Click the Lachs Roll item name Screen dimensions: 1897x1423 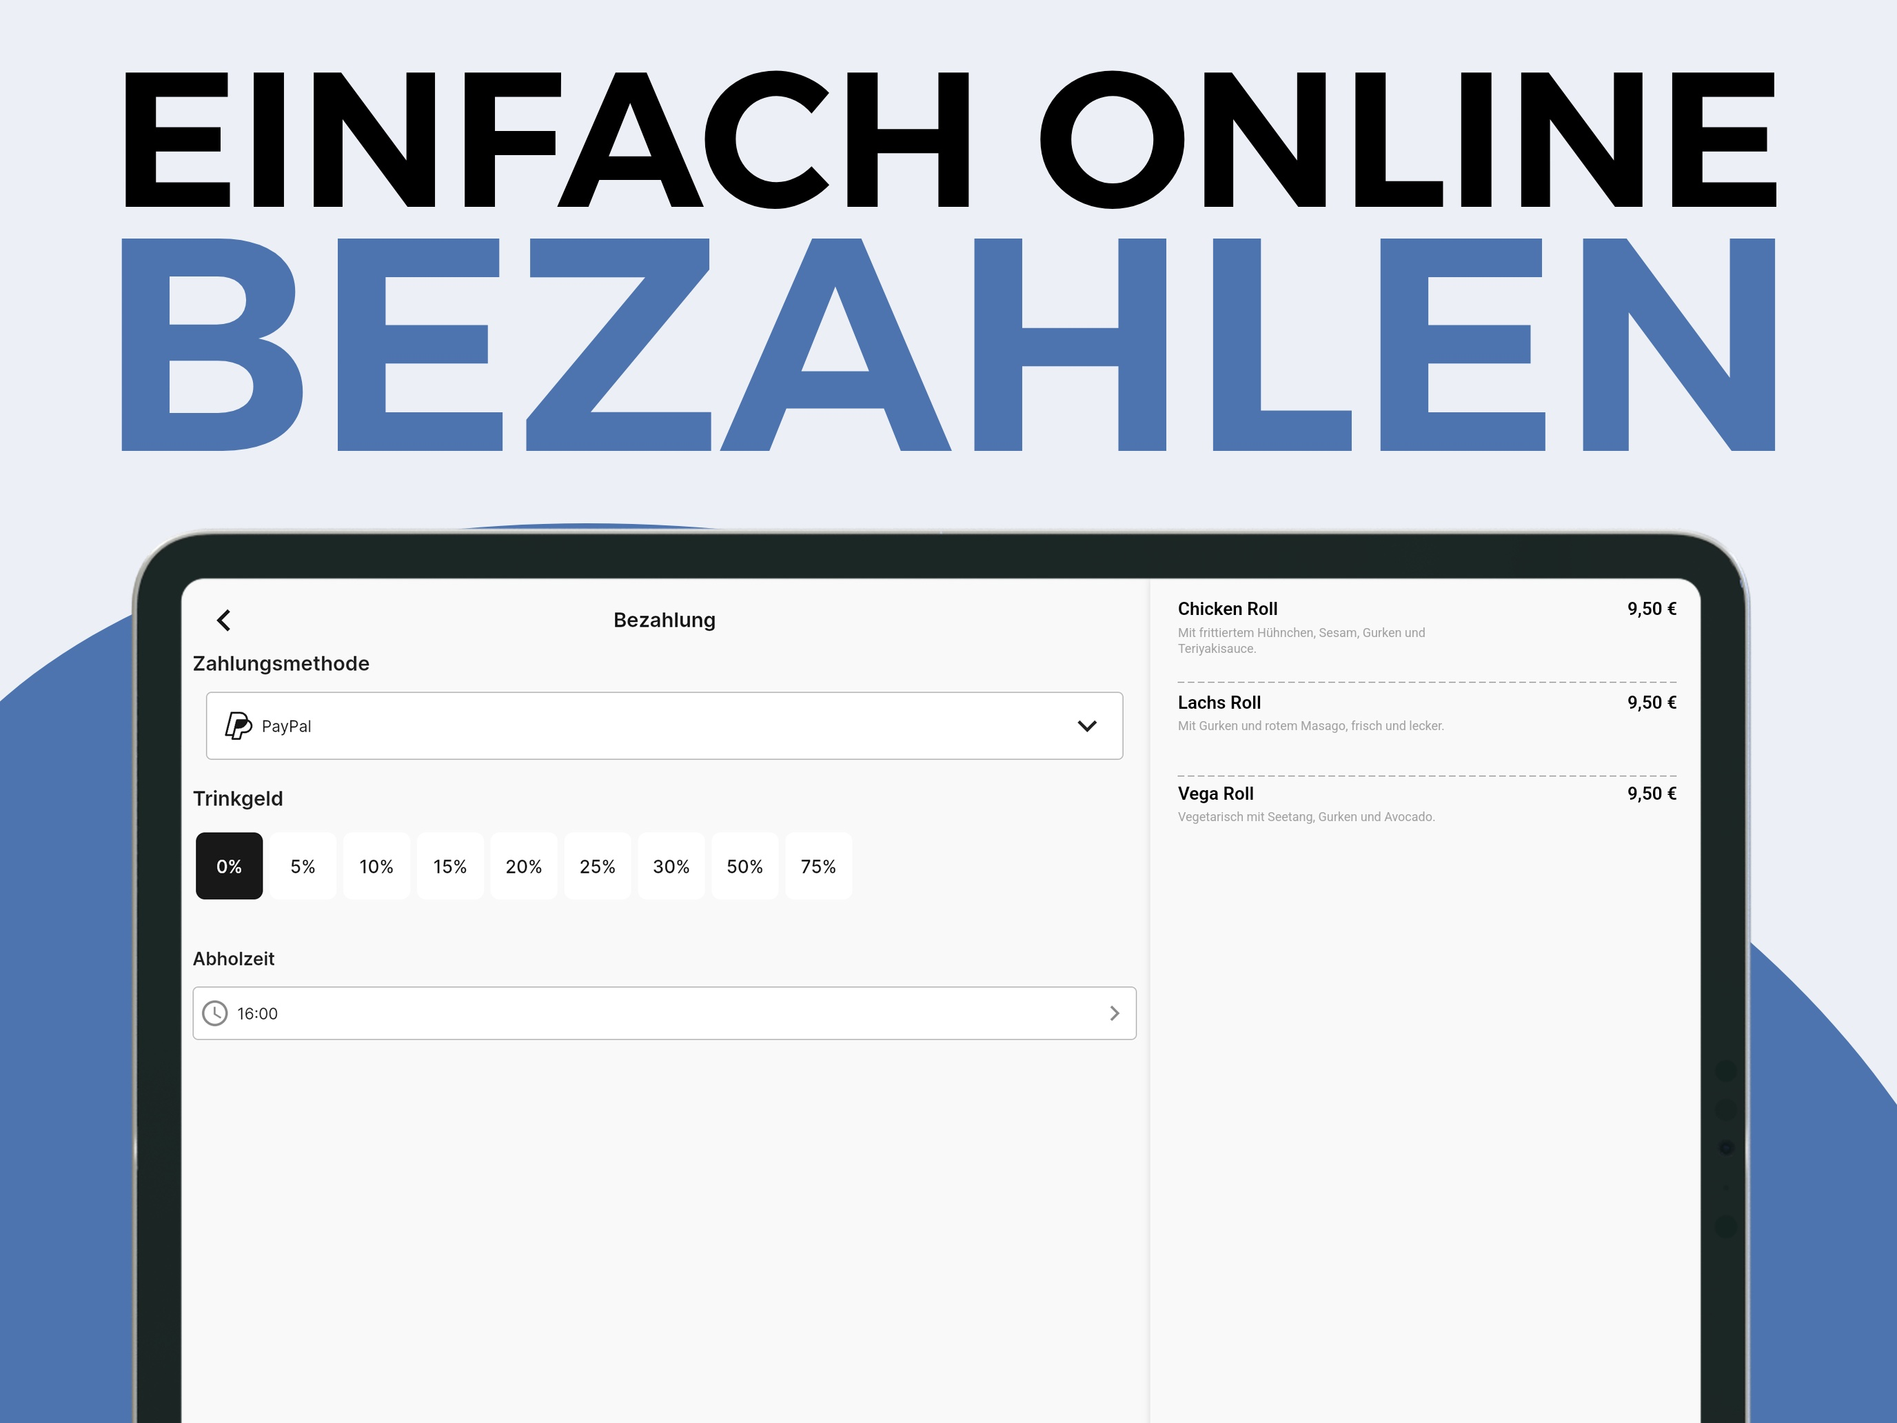tap(1219, 703)
